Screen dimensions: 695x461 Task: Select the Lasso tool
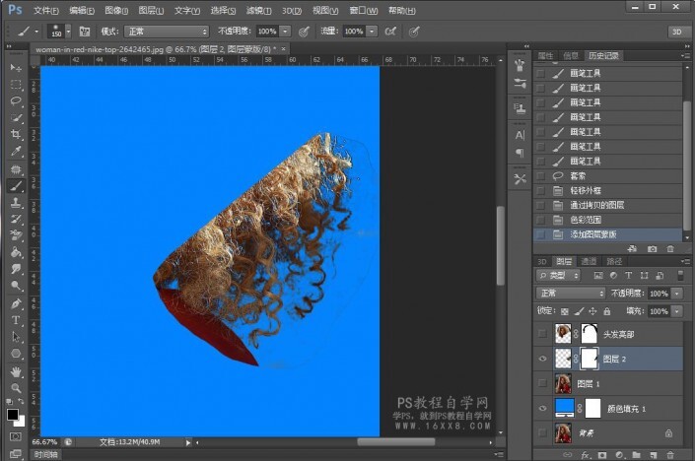pyautogui.click(x=16, y=100)
